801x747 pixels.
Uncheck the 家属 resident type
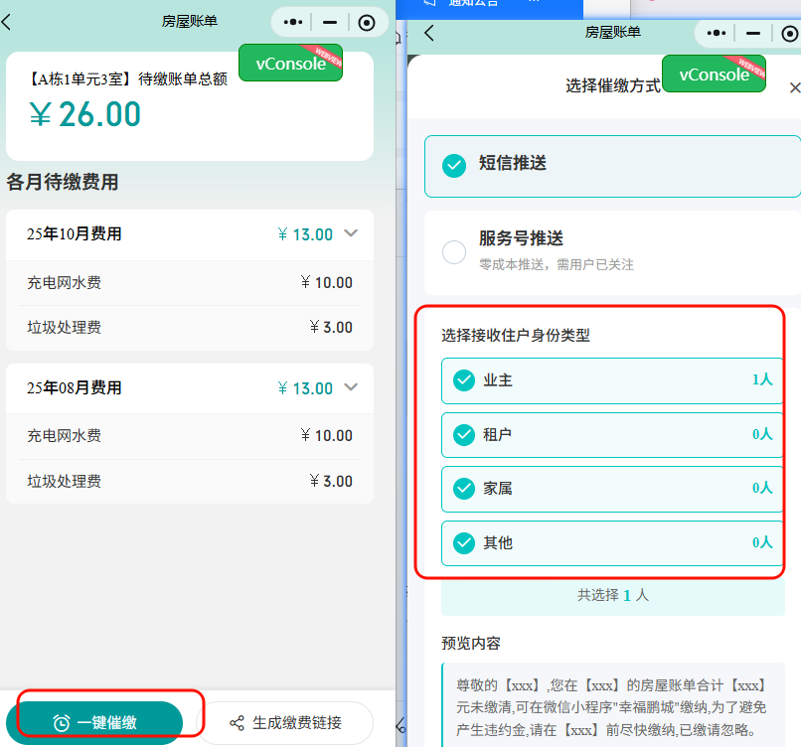click(x=462, y=489)
